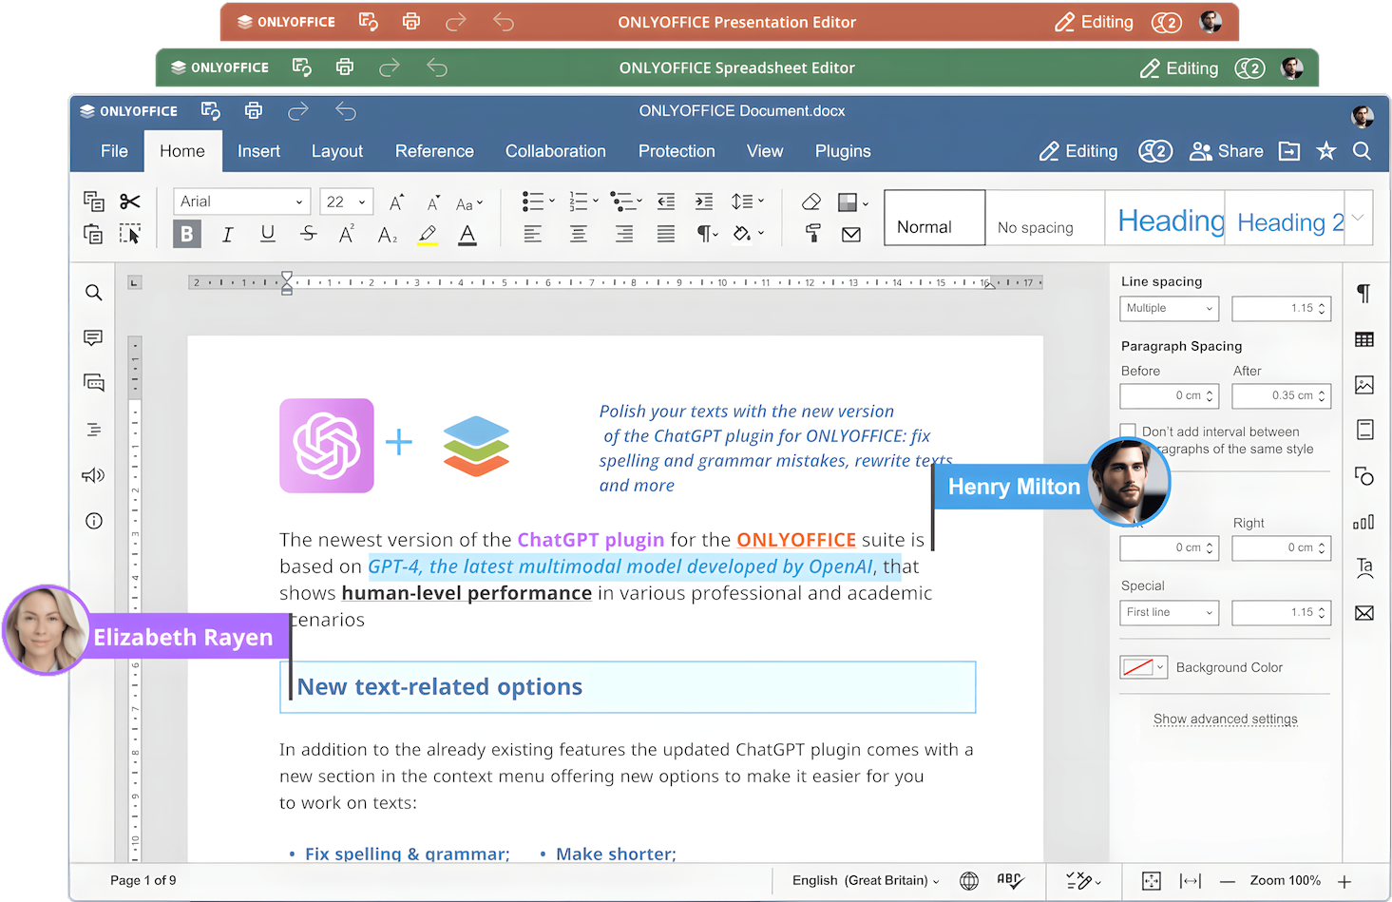
Task: Justify the paragraph text
Action: click(666, 234)
